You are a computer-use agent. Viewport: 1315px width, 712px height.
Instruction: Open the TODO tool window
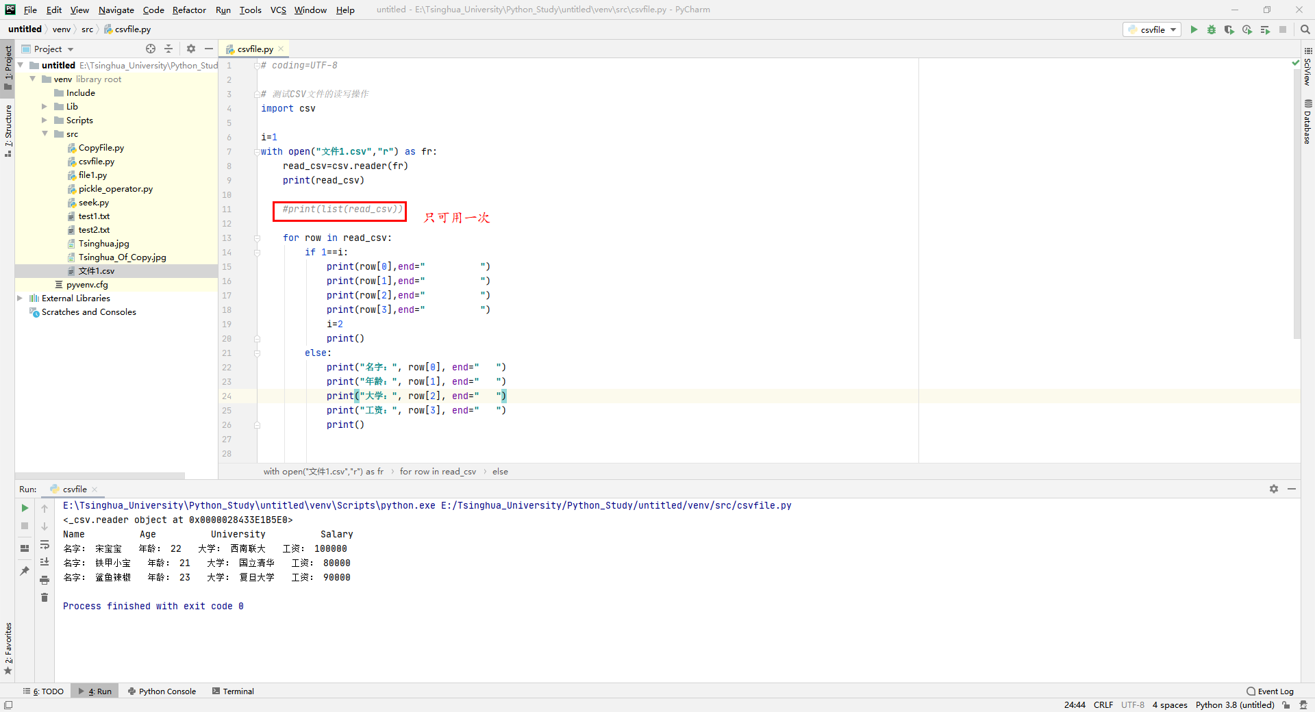point(43,691)
